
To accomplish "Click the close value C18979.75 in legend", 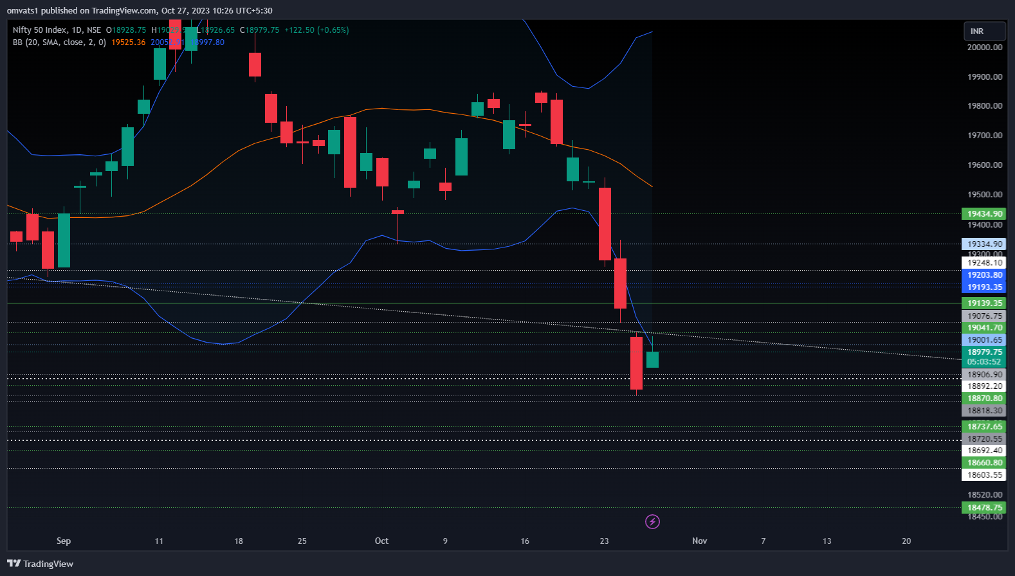I will coord(259,30).
